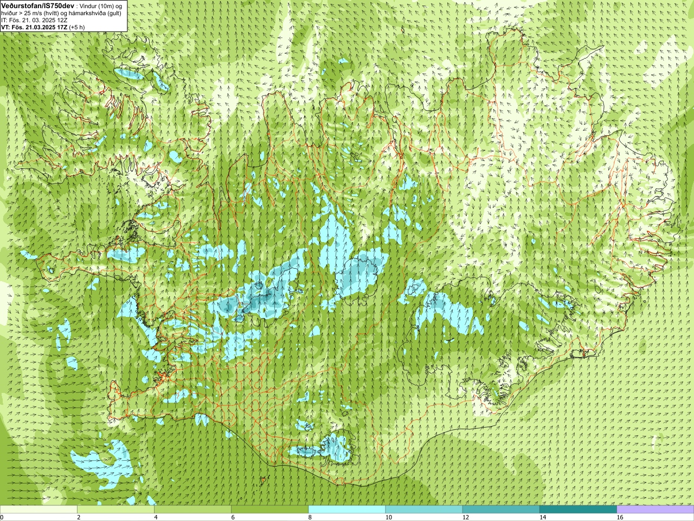Click the "IT: Fös. 21. 03. 2025 12Z" line

click(34, 20)
